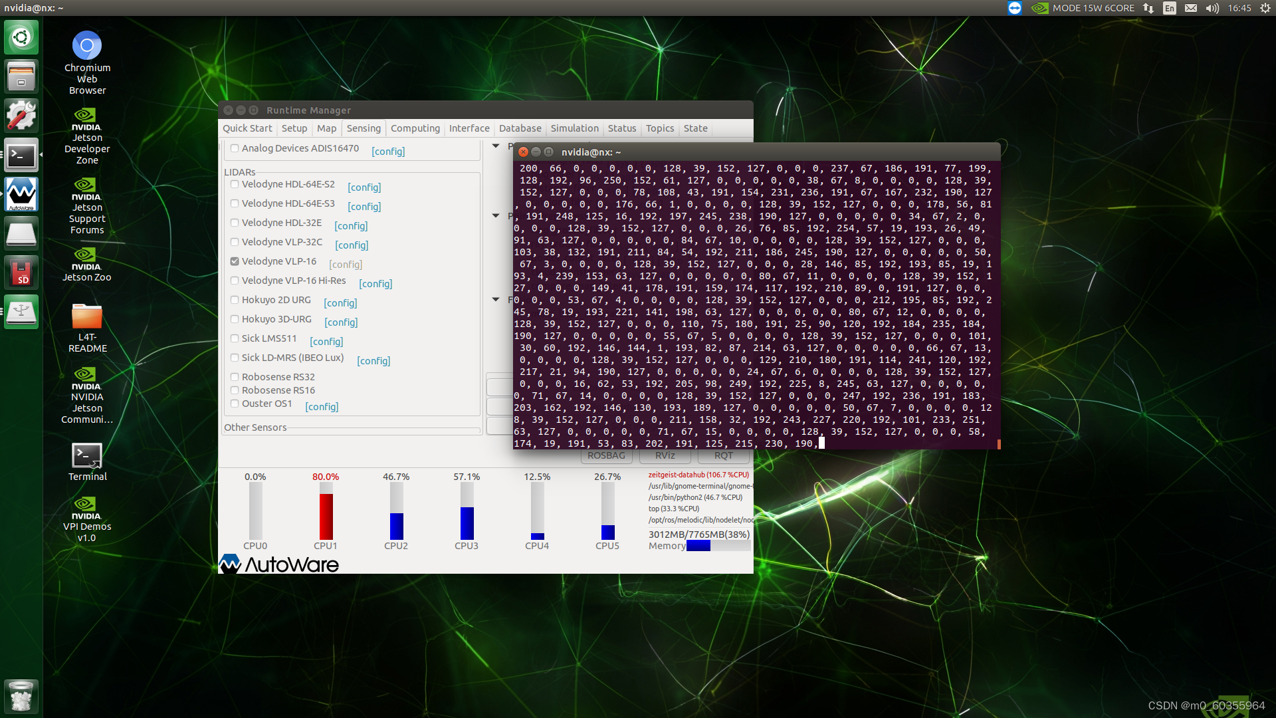The width and height of the screenshot is (1276, 718).
Task: Open NVIDIA Jetson Support Forums shortcut
Action: (x=87, y=206)
